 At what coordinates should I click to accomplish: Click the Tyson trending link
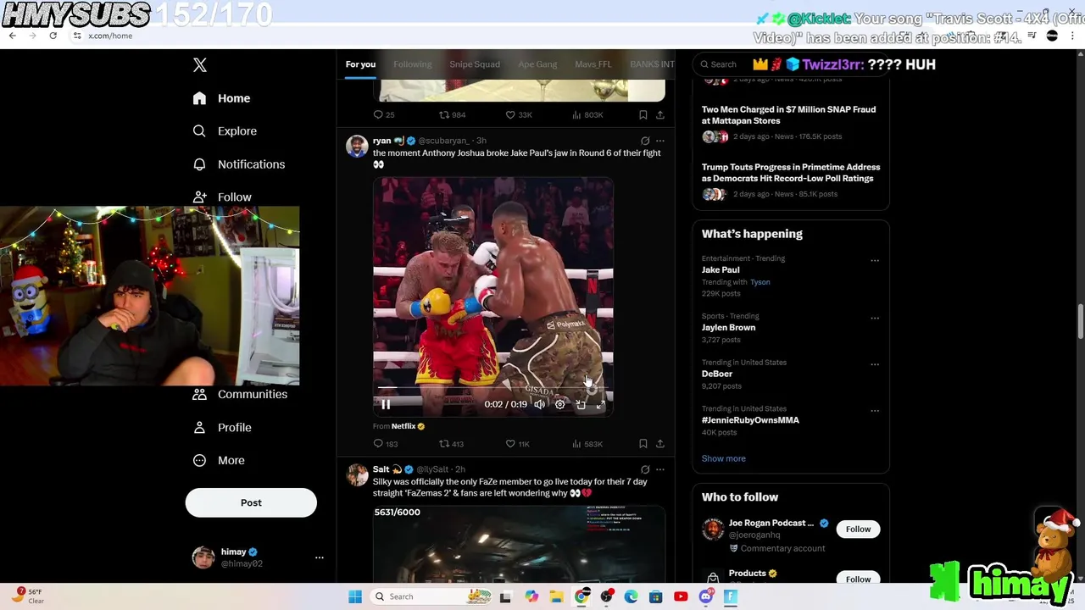click(x=759, y=282)
